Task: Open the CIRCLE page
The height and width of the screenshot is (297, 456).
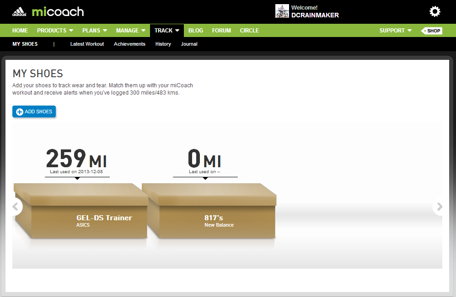Action: pyautogui.click(x=249, y=31)
